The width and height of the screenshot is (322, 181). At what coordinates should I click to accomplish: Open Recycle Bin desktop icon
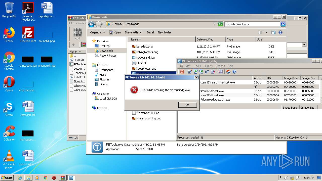click(9, 10)
